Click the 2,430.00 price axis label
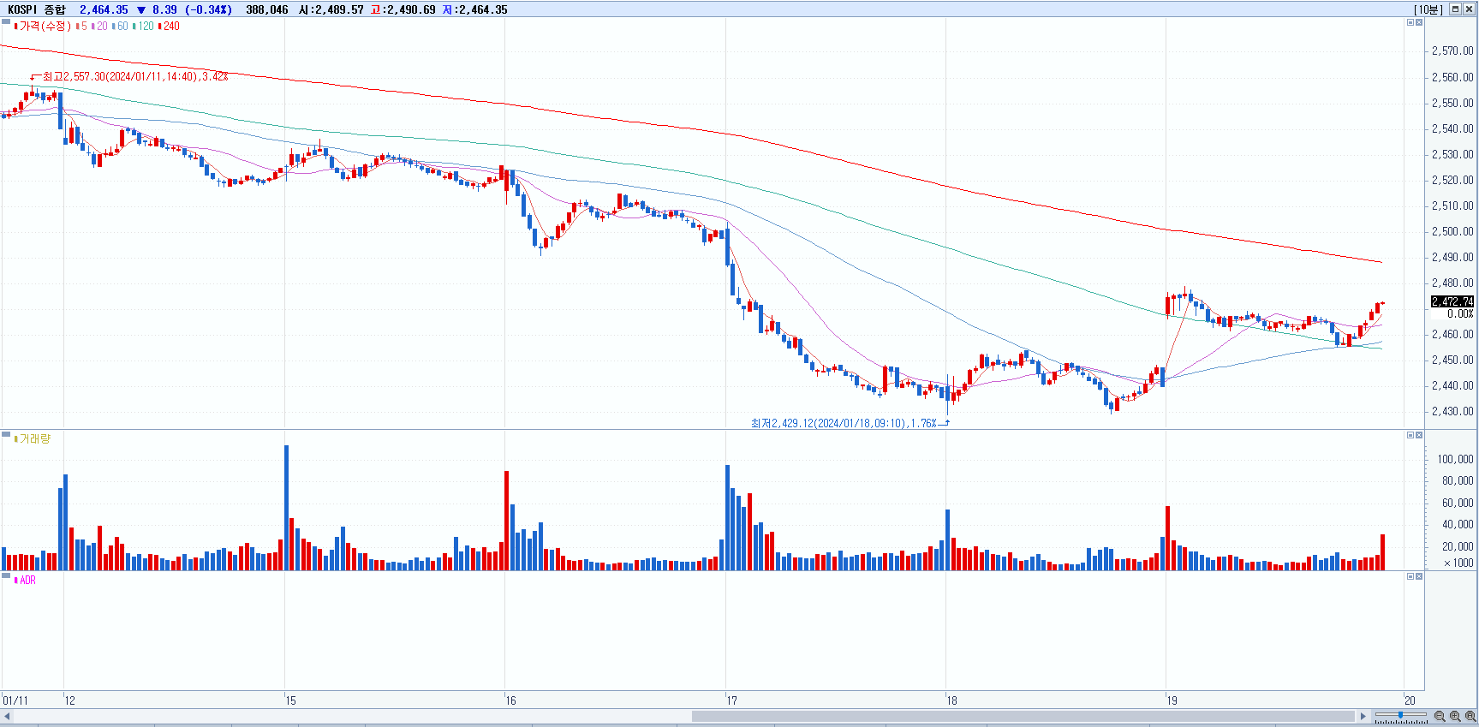 (x=1452, y=411)
